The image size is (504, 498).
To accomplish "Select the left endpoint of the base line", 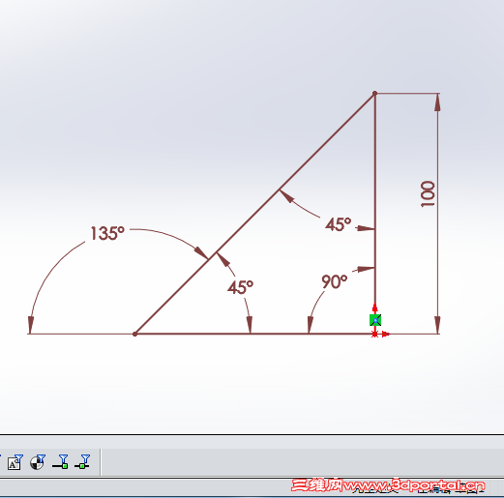I will (134, 334).
